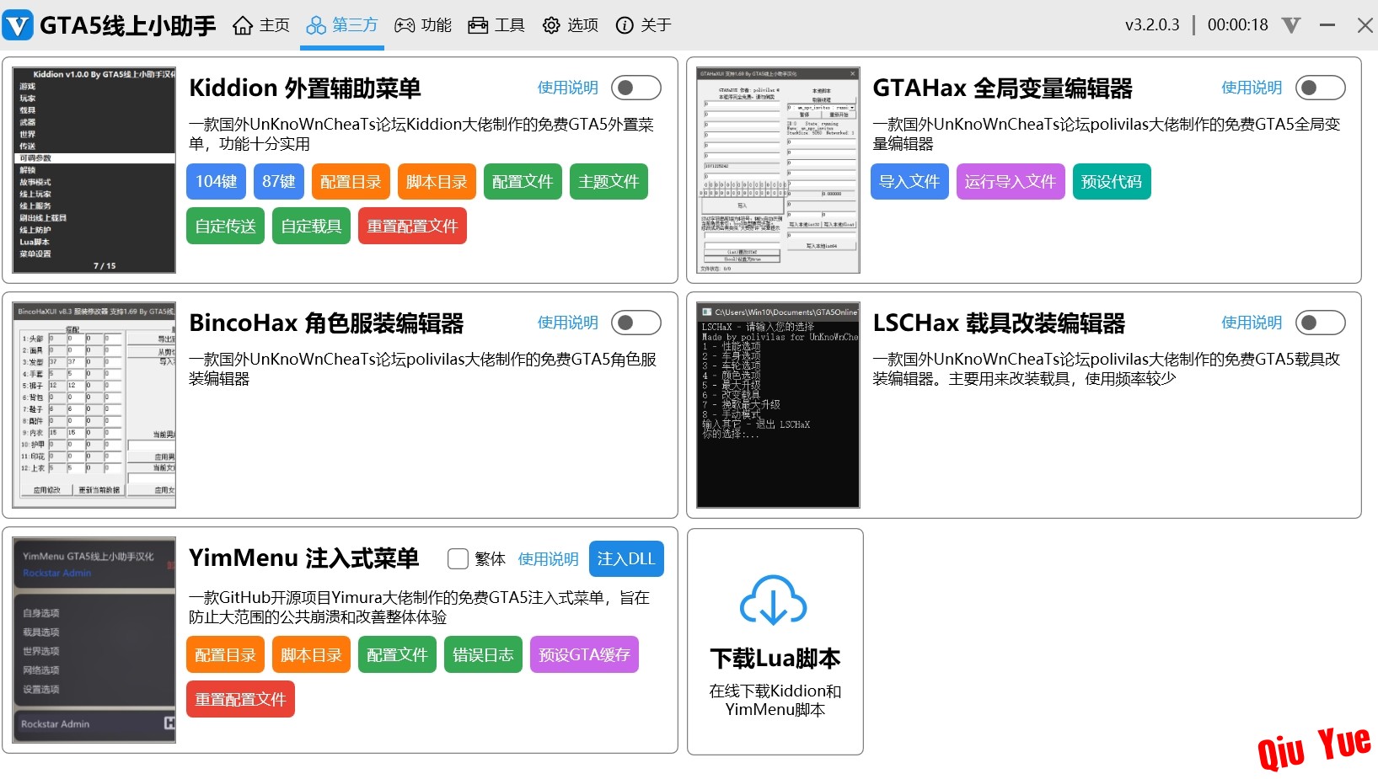1378x779 pixels.
Task: Click the 自定传送 button
Action: tap(226, 226)
